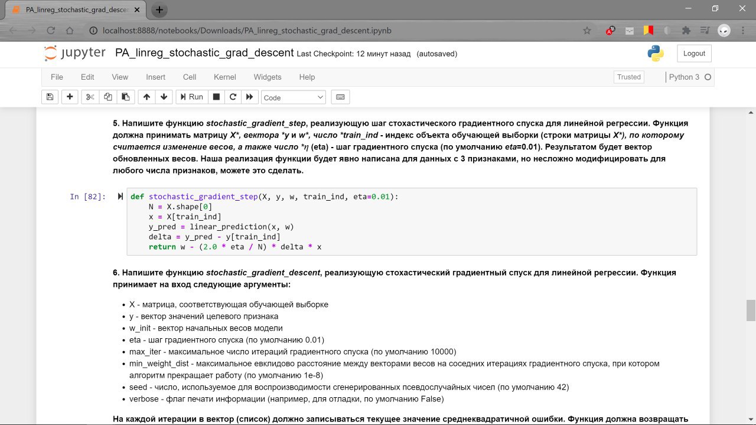Open the Insert menu
Viewport: 756px width, 425px height.
(x=156, y=77)
